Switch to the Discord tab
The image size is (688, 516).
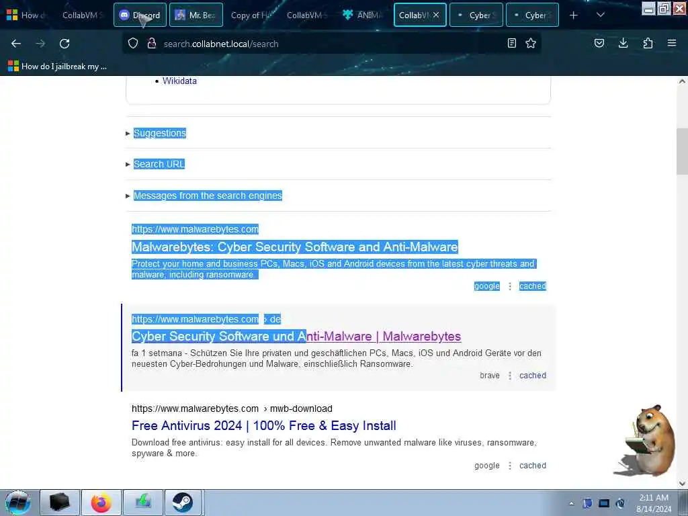[140, 15]
